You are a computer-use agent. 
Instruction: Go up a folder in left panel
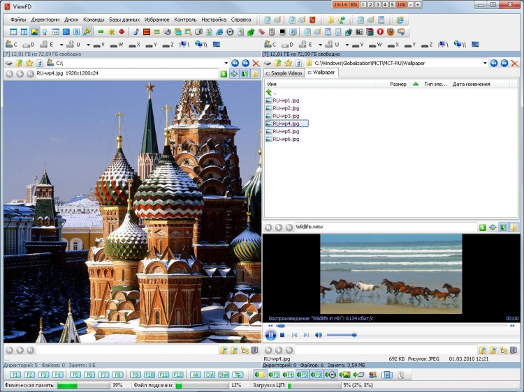click(20, 63)
